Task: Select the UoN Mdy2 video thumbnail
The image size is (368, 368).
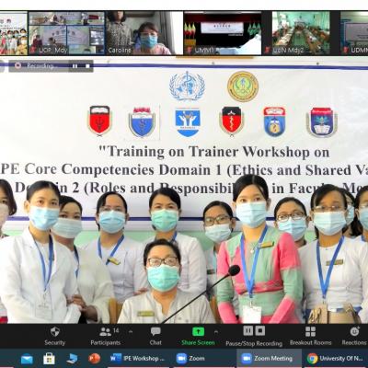Action: pos(301,33)
